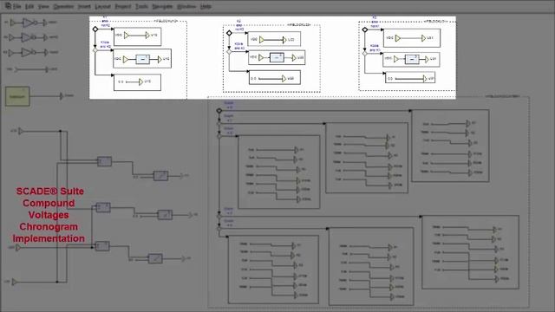555x312 pixels.
Task: Open the Navigate menu
Action: [162, 6]
